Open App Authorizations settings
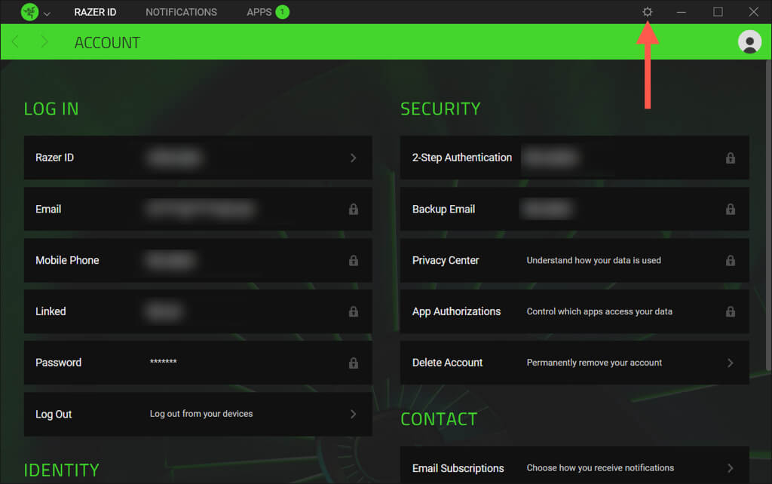Image resolution: width=772 pixels, height=484 pixels. pos(574,311)
